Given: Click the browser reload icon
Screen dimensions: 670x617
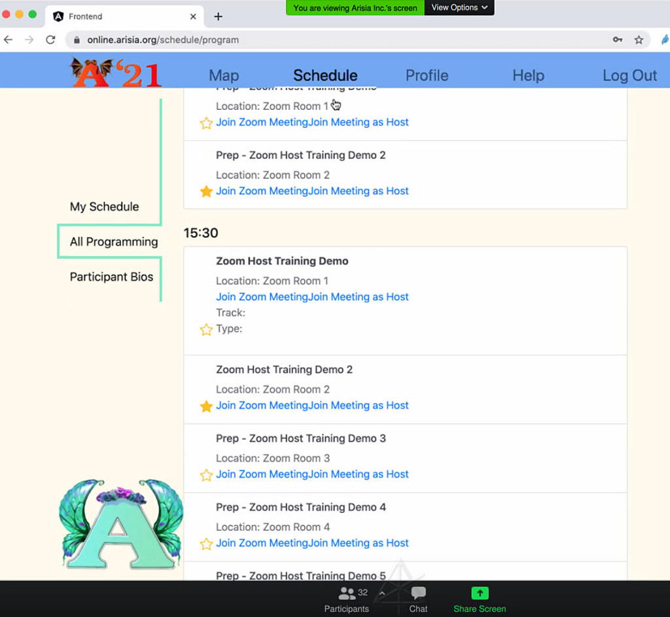Looking at the screenshot, I should tap(50, 40).
